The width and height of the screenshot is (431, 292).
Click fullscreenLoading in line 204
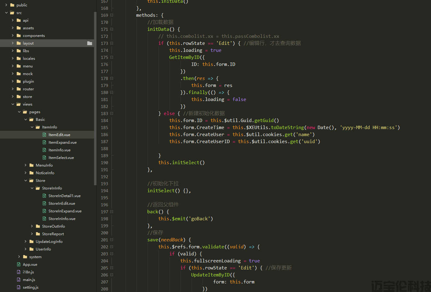217,261
